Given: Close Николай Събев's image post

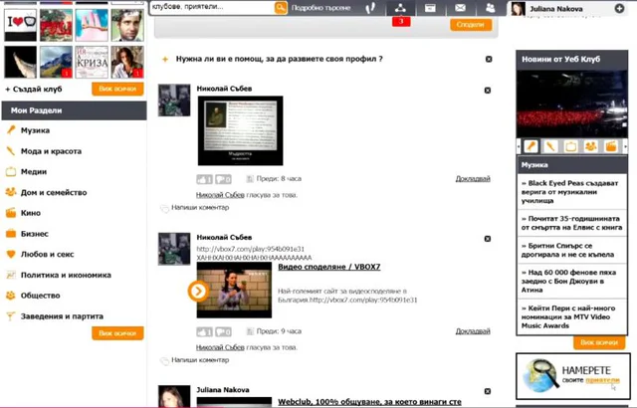Looking at the screenshot, I should pos(488,91).
